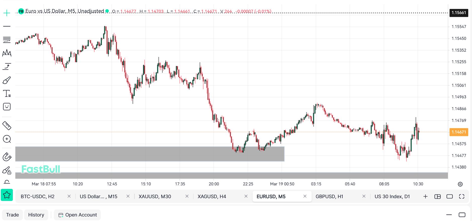The width and height of the screenshot is (472, 221).
Task: Click the Open Account button
Action: 77,215
